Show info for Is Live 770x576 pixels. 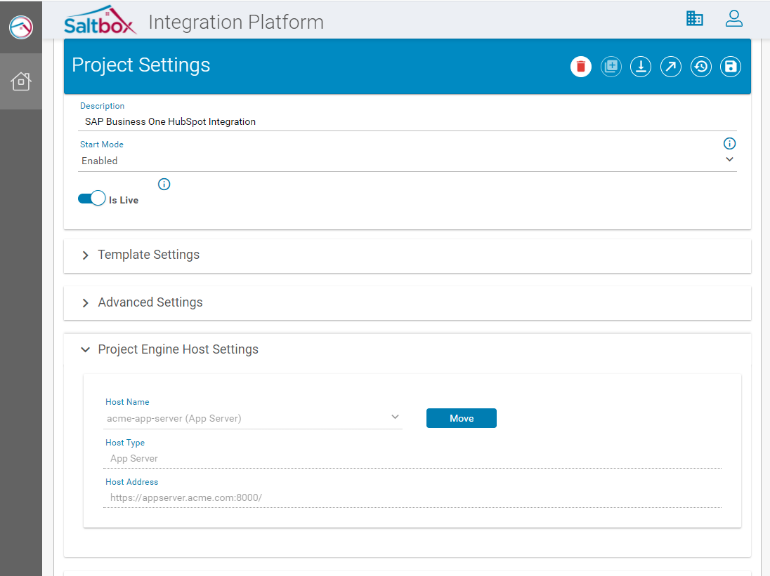click(x=164, y=185)
